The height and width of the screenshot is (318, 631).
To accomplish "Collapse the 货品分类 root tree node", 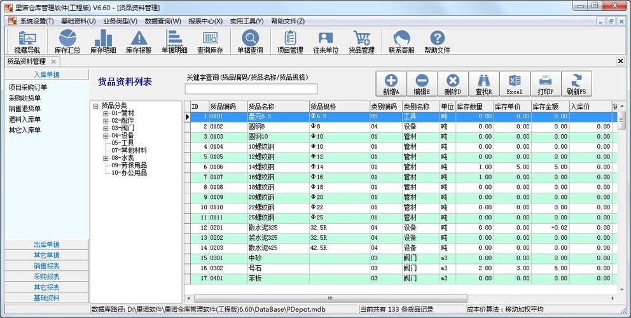I will tap(95, 106).
